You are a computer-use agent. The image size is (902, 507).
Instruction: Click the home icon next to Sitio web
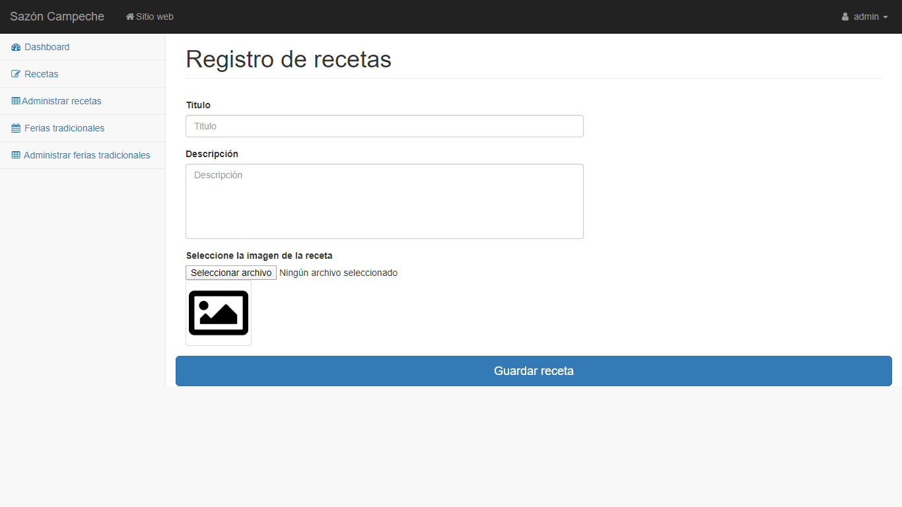click(x=129, y=17)
